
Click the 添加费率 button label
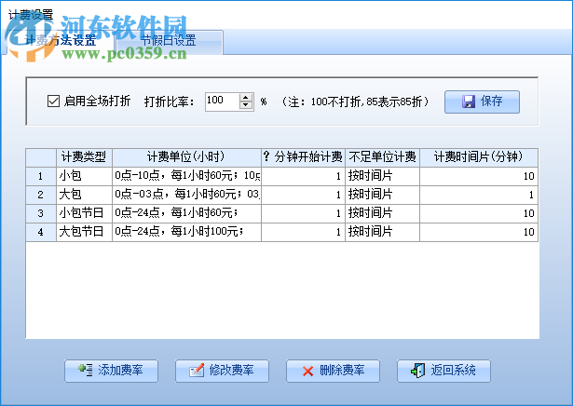[120, 371]
